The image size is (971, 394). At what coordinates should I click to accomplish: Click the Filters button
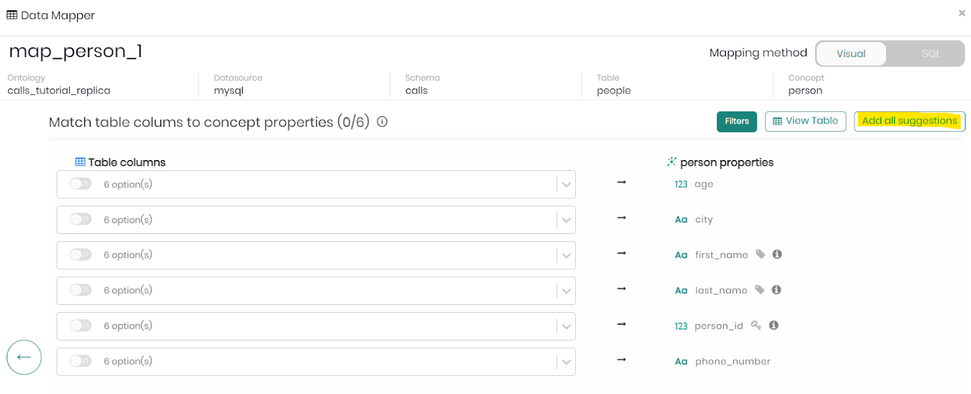737,121
